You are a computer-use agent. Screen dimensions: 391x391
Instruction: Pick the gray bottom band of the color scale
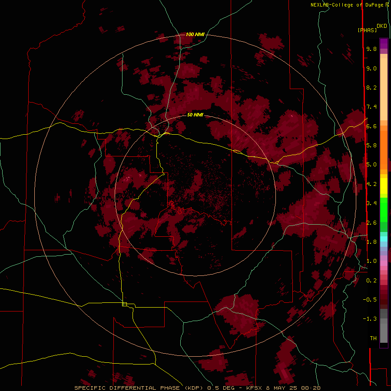384,331
